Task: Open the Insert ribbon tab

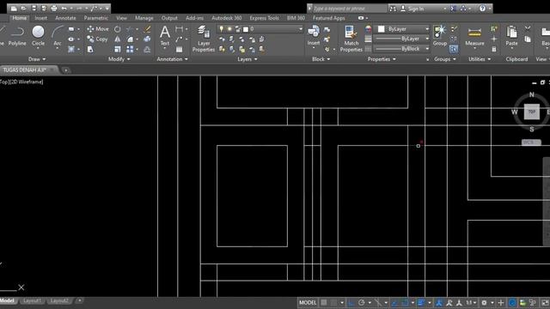Action: pos(40,18)
